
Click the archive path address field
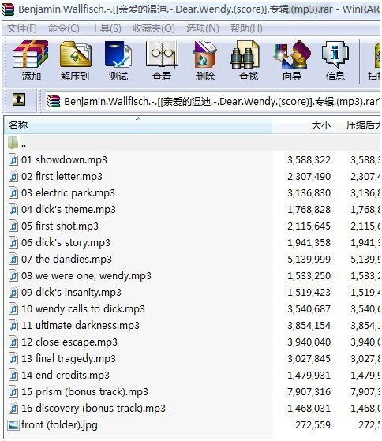(213, 101)
